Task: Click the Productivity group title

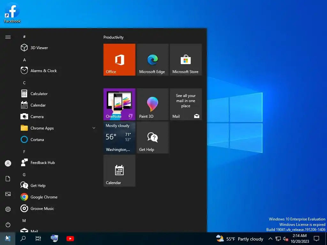Action: click(113, 37)
